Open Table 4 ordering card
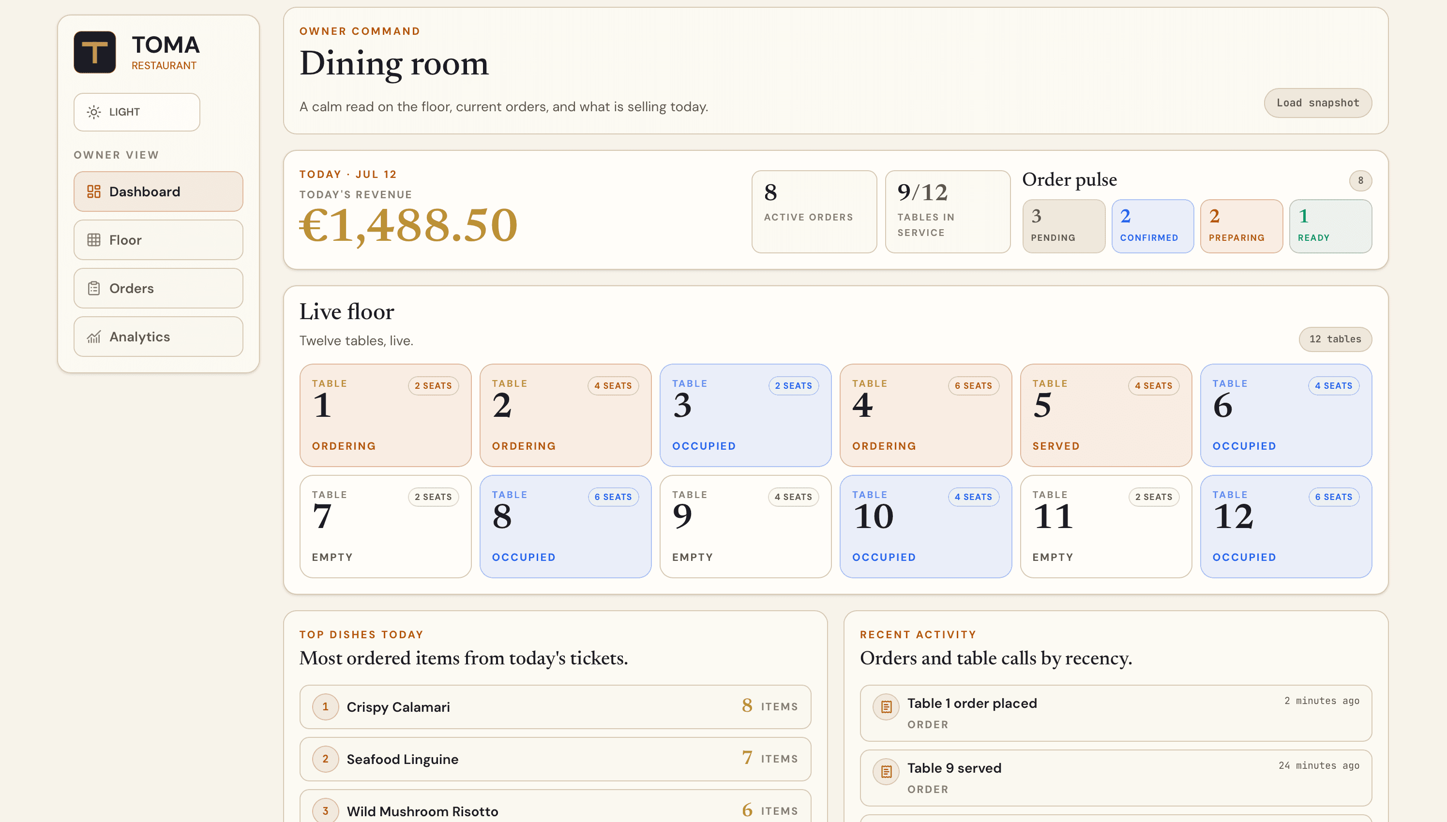 [x=925, y=415]
